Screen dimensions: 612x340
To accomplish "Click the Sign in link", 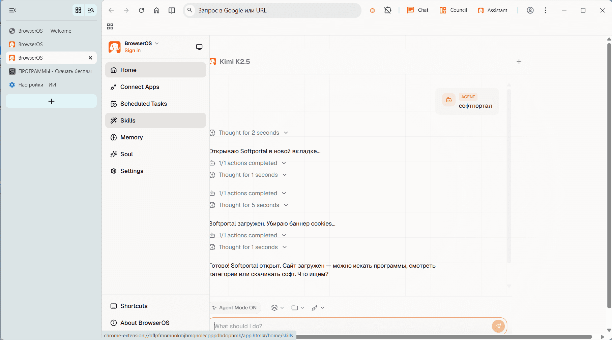I will pos(133,50).
